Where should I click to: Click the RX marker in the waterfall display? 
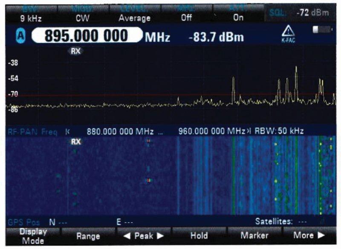coord(76,142)
